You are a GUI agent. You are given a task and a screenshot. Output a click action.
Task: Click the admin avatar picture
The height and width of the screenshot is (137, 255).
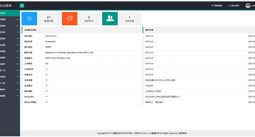coord(248,6)
